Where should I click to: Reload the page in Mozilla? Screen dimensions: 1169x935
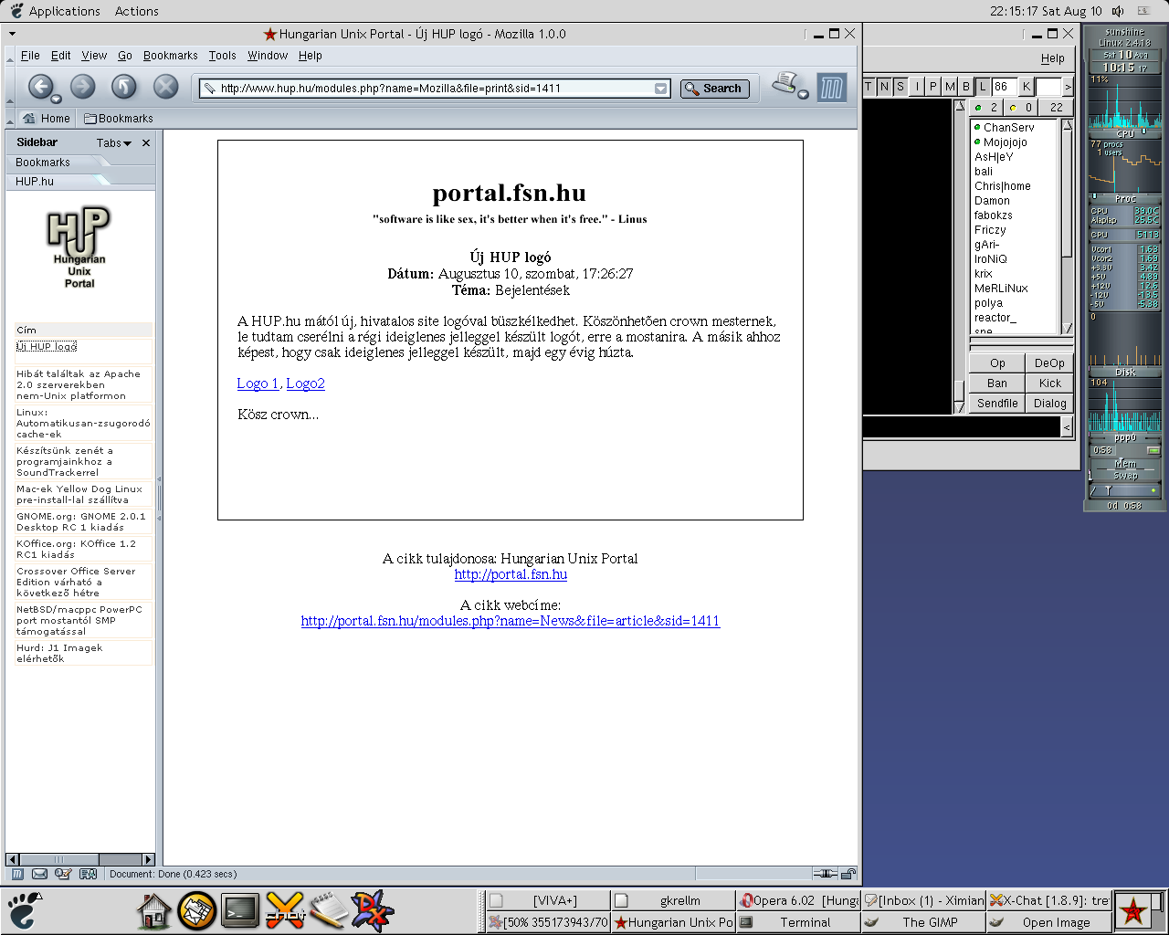(x=124, y=87)
